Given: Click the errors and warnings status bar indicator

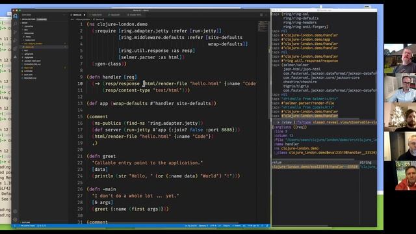Looking at the screenshot, I should point(41,226).
